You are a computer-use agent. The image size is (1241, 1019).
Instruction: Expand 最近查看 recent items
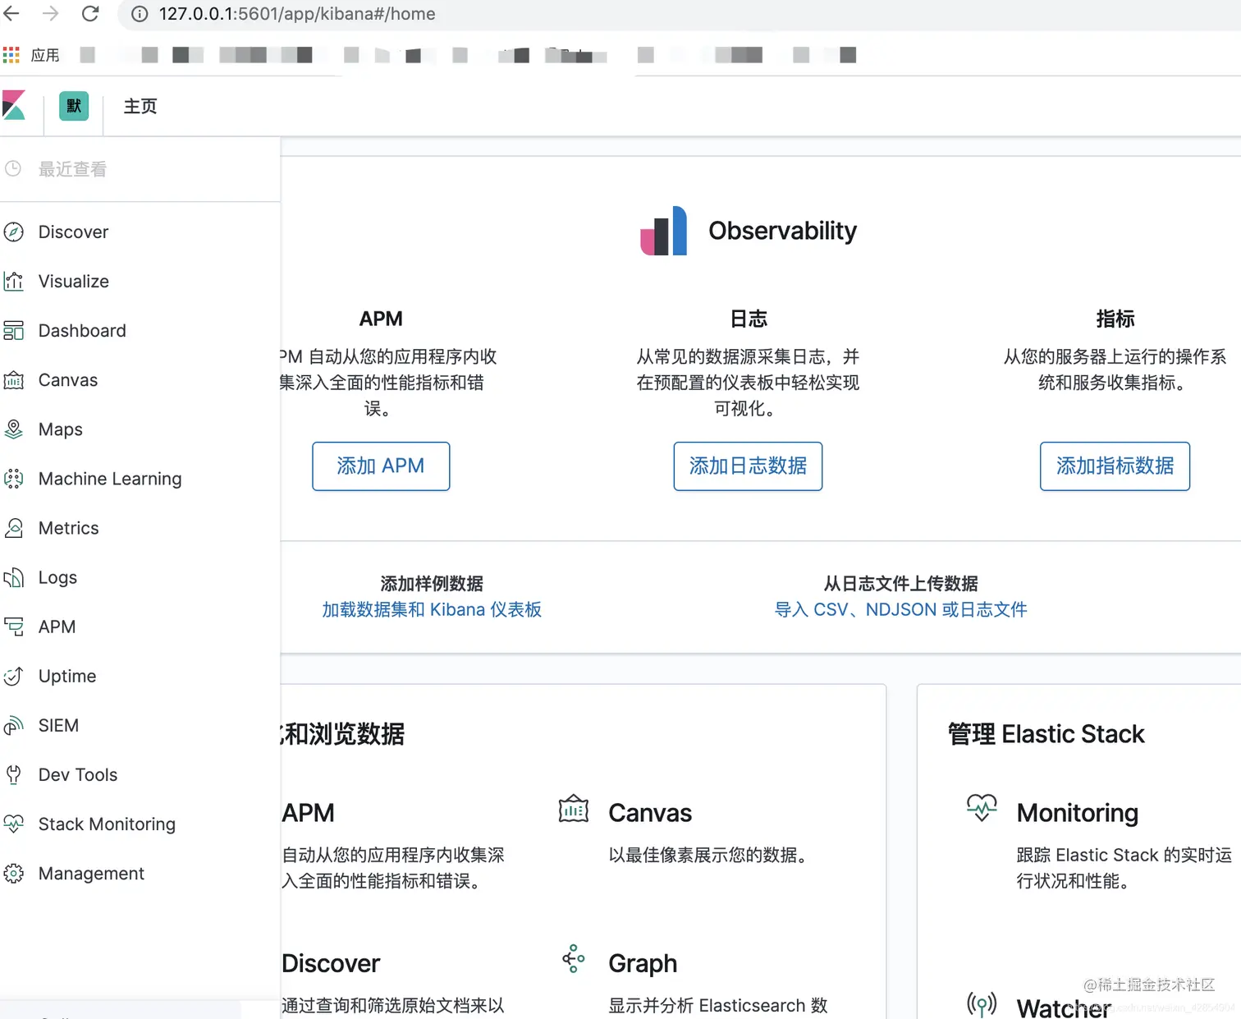(71, 168)
